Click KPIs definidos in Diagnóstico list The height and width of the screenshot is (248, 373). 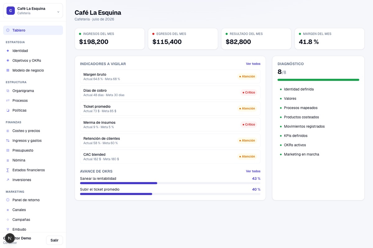296,136
